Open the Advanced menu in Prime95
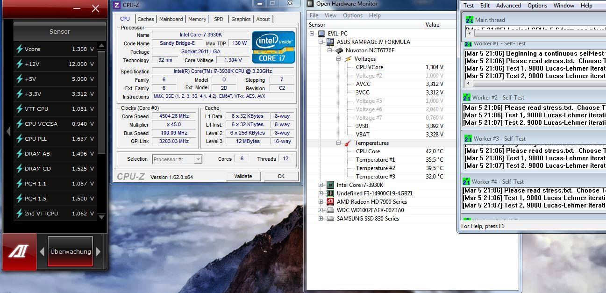The image size is (606, 293). click(x=508, y=6)
